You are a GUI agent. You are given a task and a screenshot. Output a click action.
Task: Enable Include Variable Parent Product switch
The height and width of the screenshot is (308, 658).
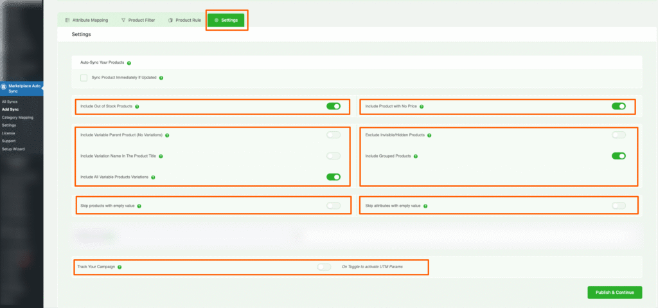click(333, 135)
